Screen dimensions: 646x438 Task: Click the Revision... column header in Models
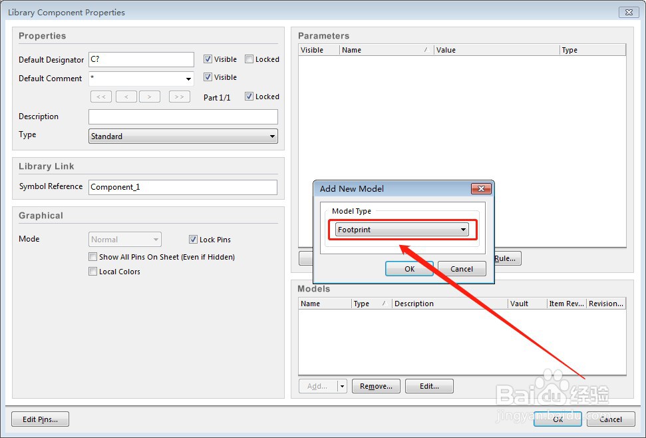coord(606,304)
